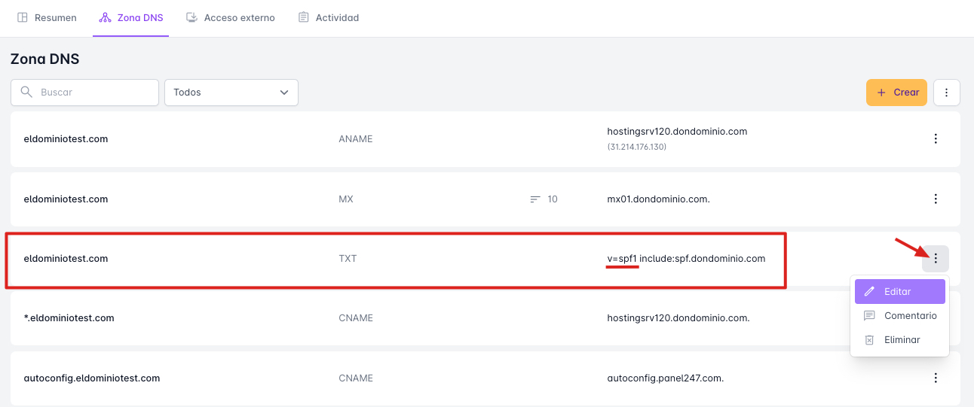Viewport: 974px width, 407px height.
Task: Open the Acceso externo tab
Action: point(231,17)
